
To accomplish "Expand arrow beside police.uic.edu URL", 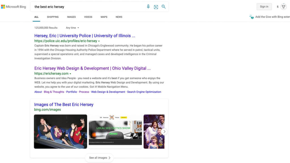I will pos(99,41).
